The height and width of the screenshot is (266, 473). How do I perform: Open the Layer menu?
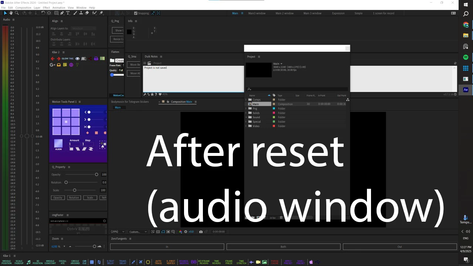(37, 7)
